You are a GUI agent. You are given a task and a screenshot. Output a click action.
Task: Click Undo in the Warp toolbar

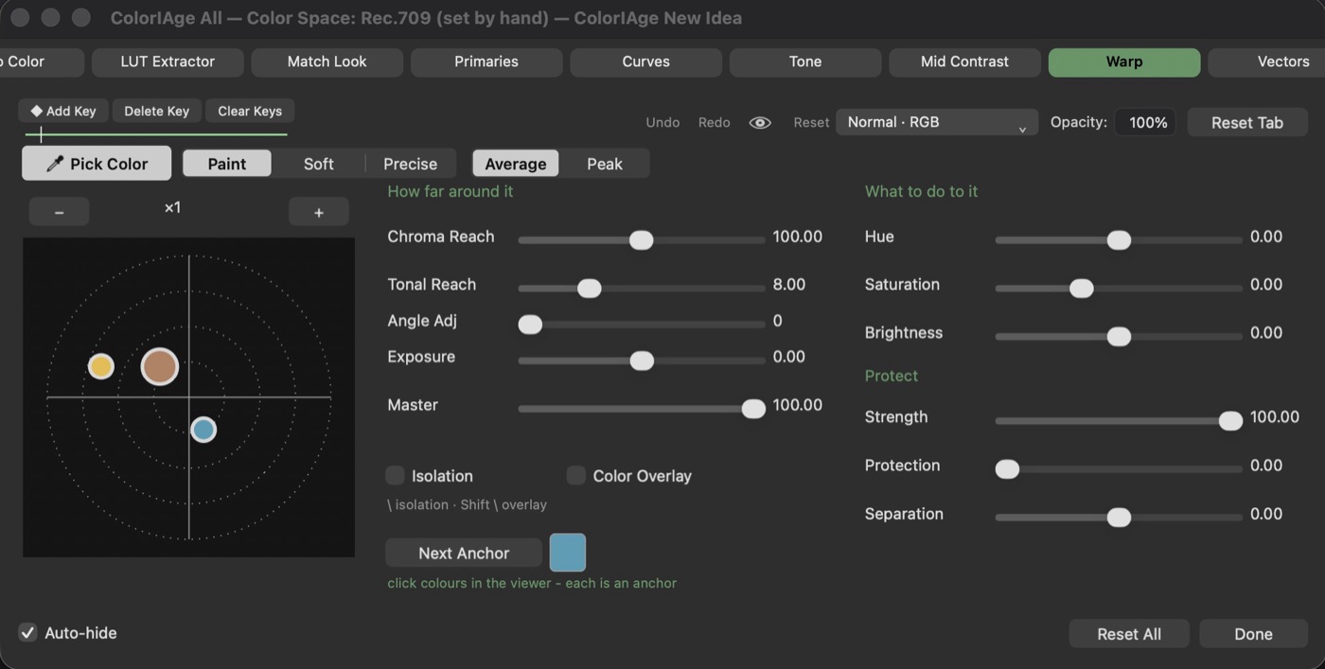[x=662, y=122]
